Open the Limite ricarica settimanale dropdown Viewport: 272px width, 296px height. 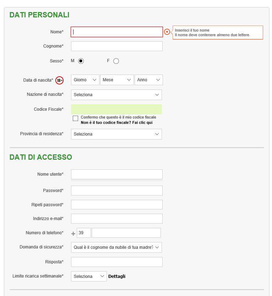(x=89, y=276)
